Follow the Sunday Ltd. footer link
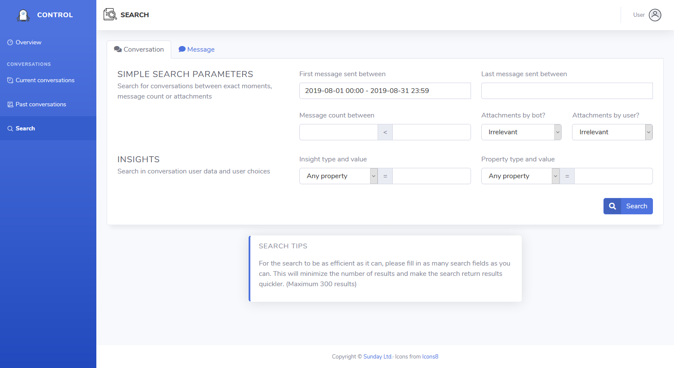This screenshot has width=674, height=368. point(378,356)
